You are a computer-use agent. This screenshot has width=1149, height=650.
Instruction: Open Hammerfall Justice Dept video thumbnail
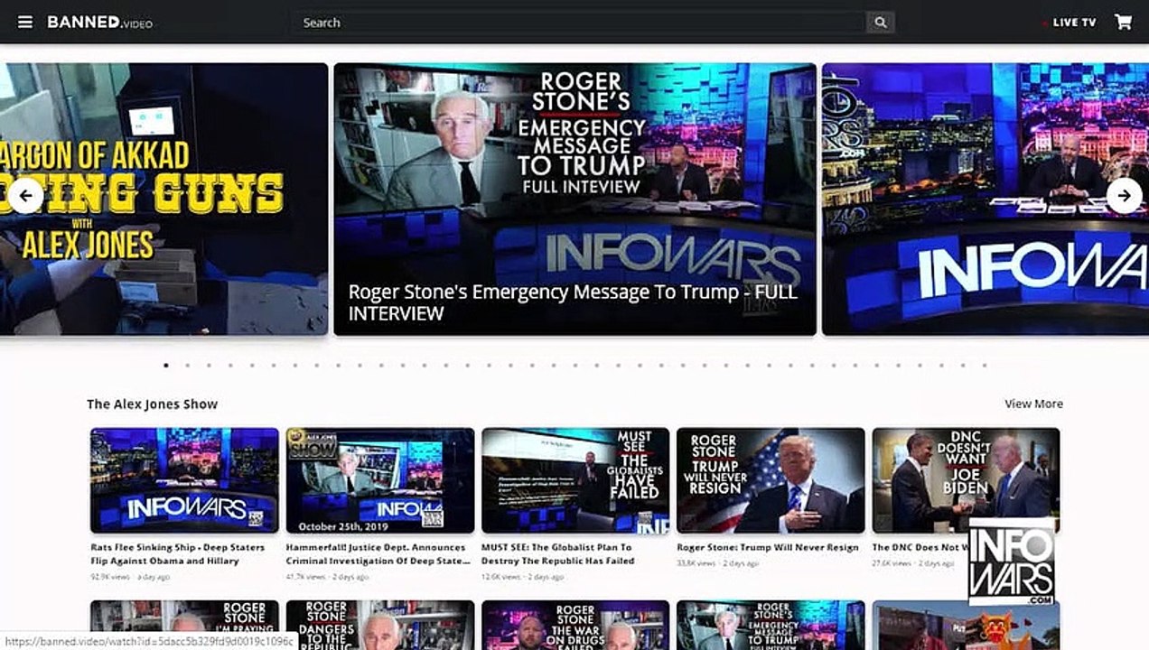click(380, 480)
